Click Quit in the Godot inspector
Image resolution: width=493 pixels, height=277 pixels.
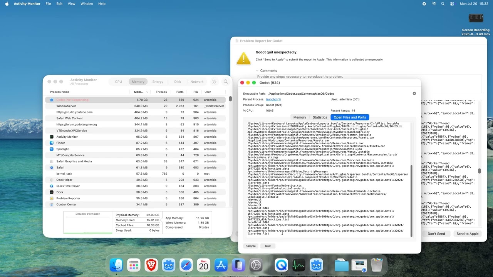coord(268,246)
